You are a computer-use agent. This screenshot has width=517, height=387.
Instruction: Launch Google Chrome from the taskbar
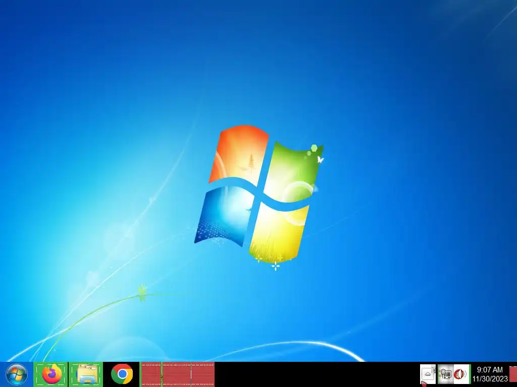point(122,374)
